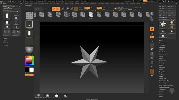Click the QuickSave button
Image resolution: width=179 pixels, height=100 pixels.
(128, 1)
